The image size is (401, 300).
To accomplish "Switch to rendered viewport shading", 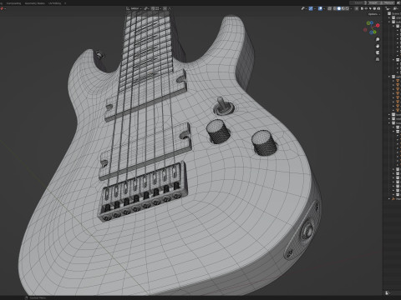I will 348,8.
